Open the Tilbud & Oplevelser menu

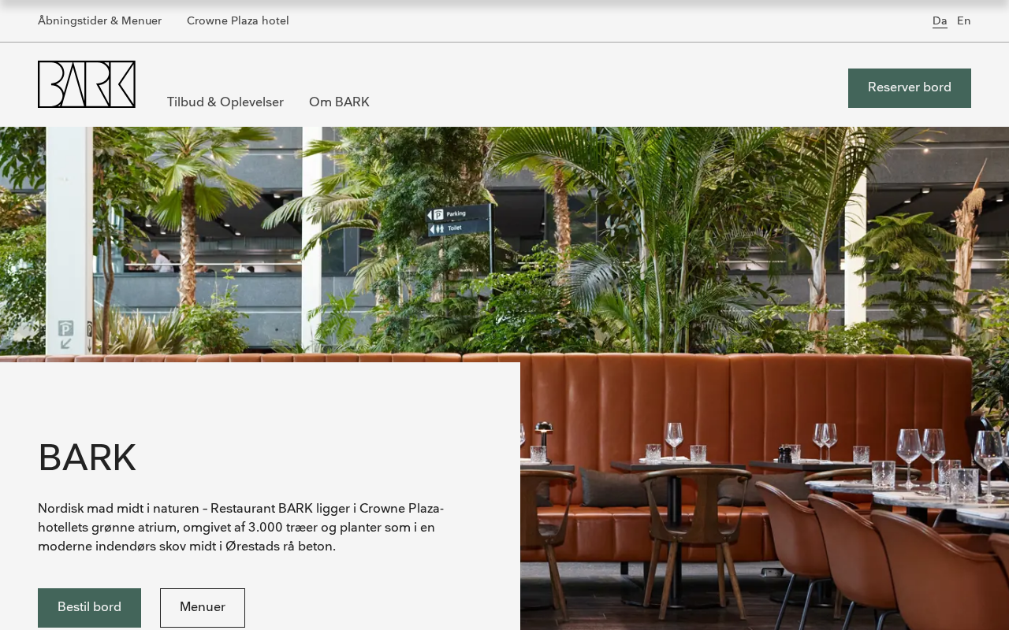click(225, 102)
